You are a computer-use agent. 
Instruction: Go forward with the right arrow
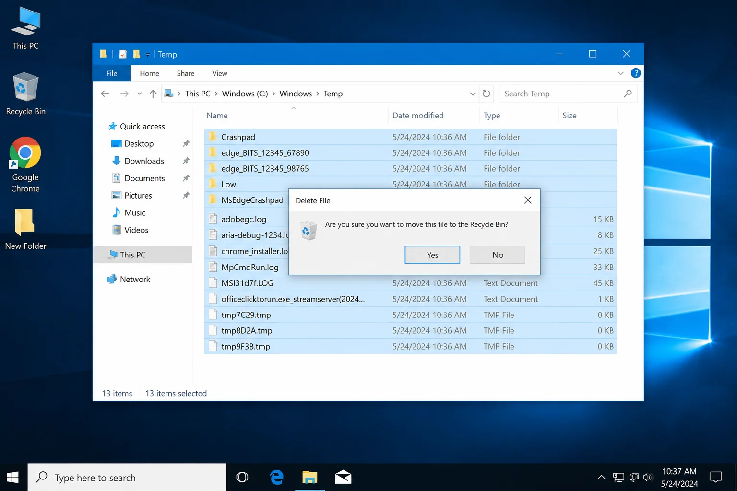tap(124, 94)
